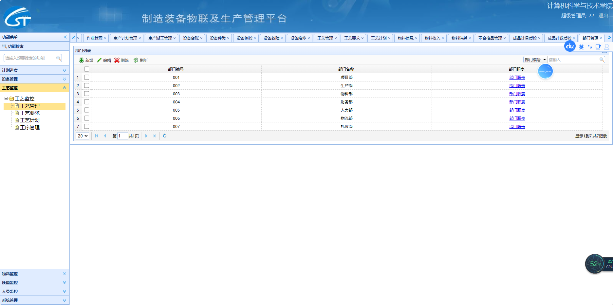613x305 pixels.
Task: Check the row for 物料部
Action: coord(86,94)
